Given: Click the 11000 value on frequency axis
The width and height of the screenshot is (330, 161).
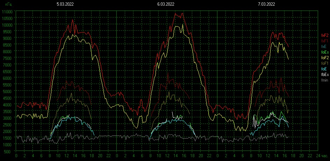Looking at the screenshot, I should pos(7,12).
